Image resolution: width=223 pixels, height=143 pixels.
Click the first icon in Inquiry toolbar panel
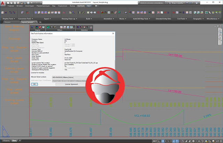(32, 27)
